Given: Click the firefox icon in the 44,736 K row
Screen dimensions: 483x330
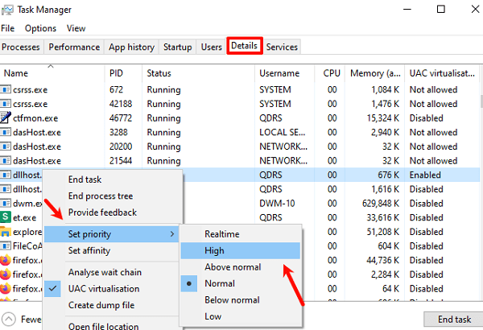Looking at the screenshot, I should tap(6, 260).
